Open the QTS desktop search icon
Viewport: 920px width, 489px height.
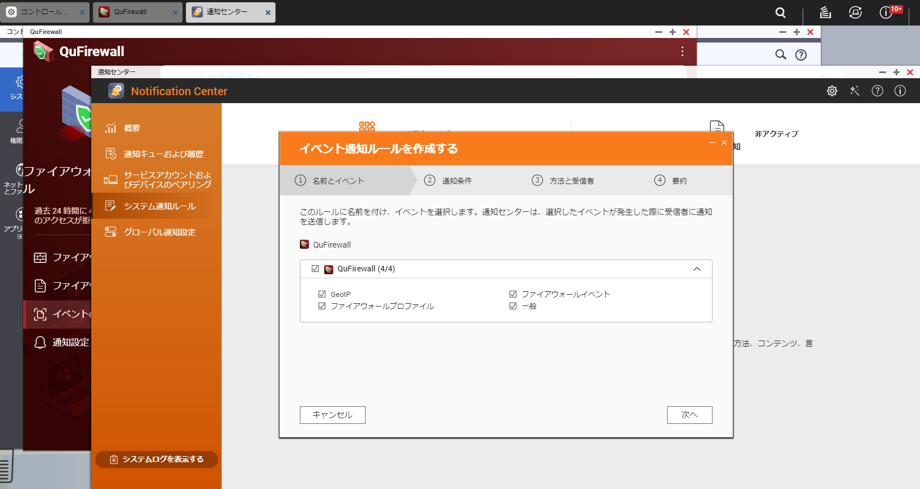tap(781, 12)
